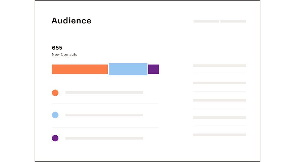
Task: Select third row in right-side list
Action: (219, 100)
